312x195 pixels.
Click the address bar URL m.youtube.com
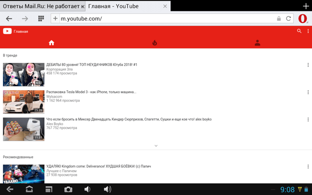[x=81, y=19]
